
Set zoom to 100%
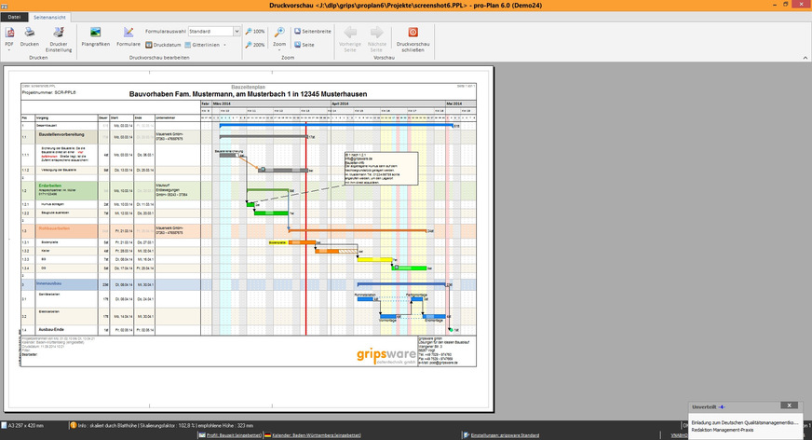pos(255,31)
